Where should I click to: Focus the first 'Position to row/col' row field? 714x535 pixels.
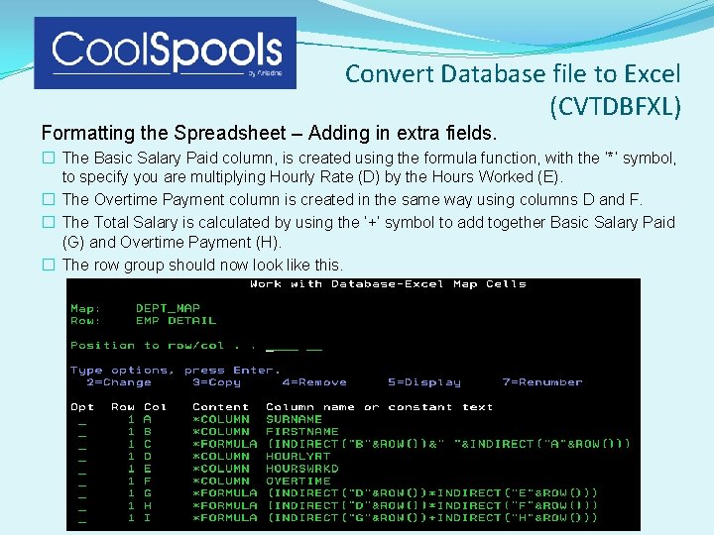pos(282,347)
